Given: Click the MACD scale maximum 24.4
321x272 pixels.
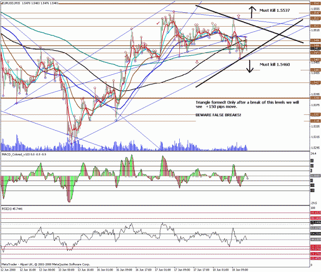Looking at the screenshot, I should 313,154.
